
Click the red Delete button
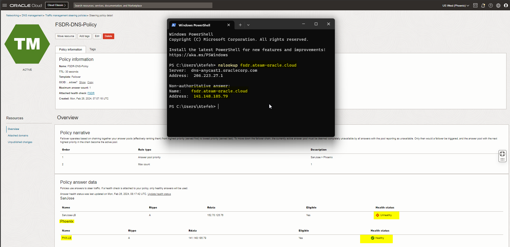pyautogui.click(x=108, y=36)
